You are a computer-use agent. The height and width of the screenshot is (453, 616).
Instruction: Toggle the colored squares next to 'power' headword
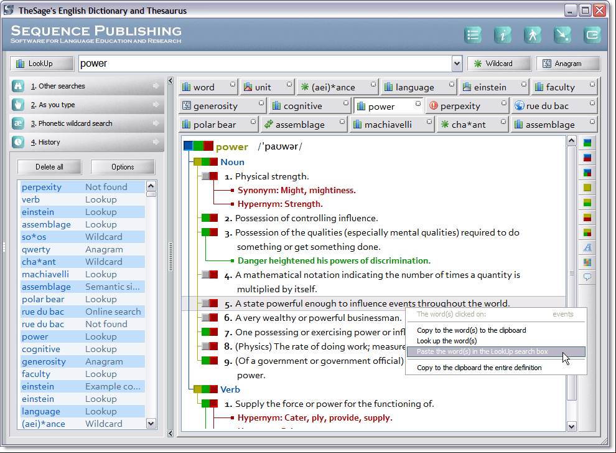pyautogui.click(x=198, y=146)
